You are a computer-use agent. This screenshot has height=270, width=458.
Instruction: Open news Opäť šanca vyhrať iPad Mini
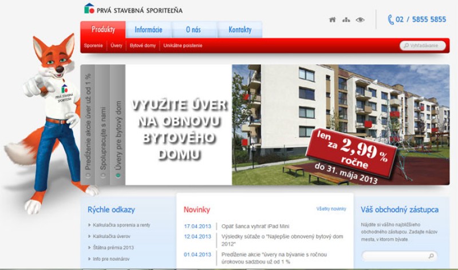tap(255, 226)
